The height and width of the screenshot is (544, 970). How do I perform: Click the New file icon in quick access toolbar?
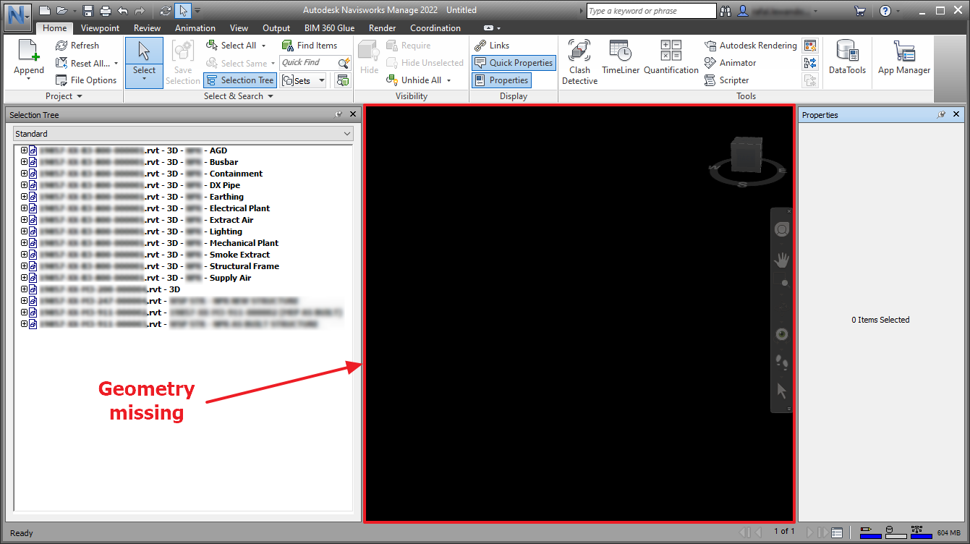(45, 11)
